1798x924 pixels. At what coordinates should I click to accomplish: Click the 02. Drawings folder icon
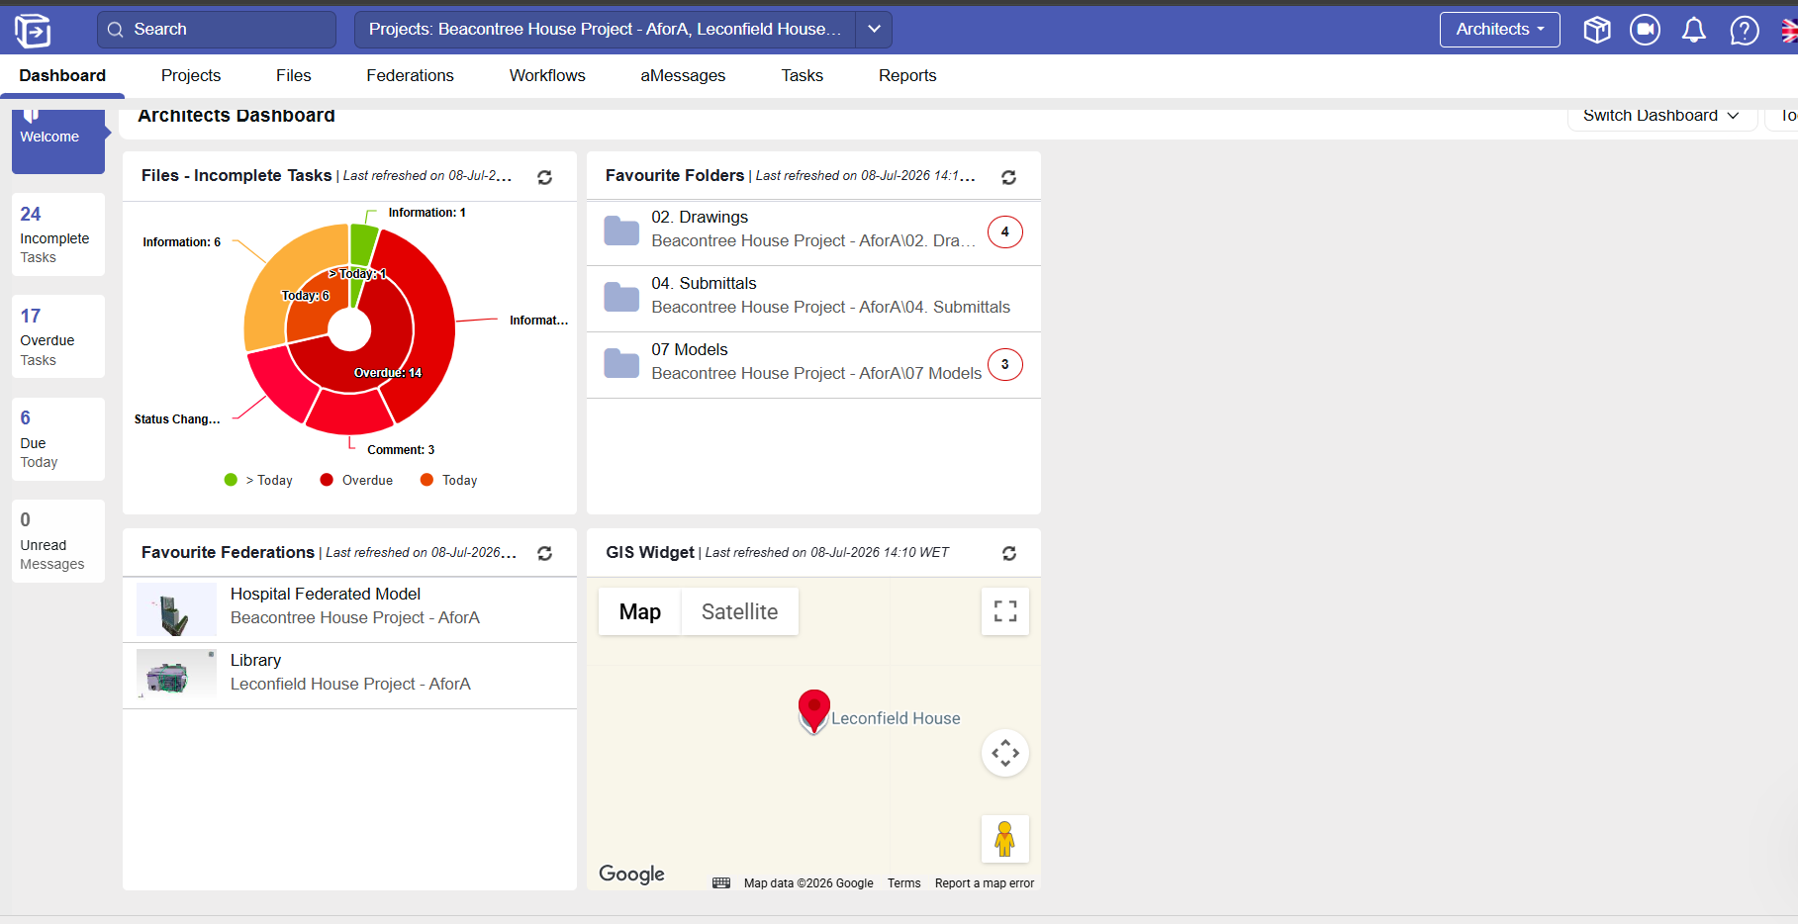[x=621, y=231]
